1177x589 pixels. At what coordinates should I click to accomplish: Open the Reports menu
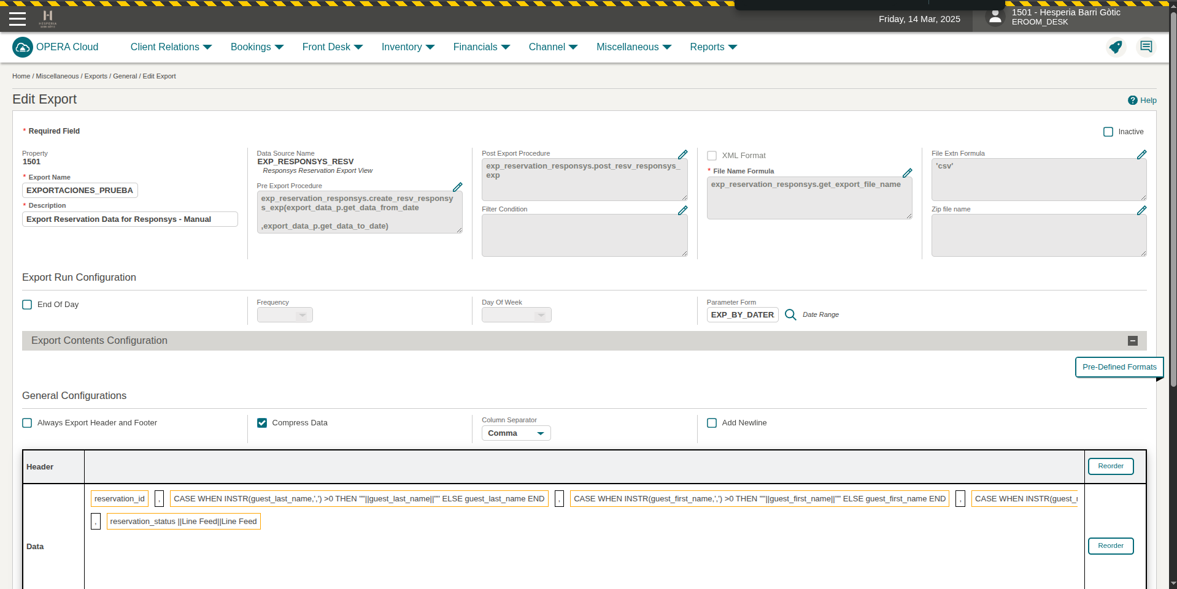(713, 47)
